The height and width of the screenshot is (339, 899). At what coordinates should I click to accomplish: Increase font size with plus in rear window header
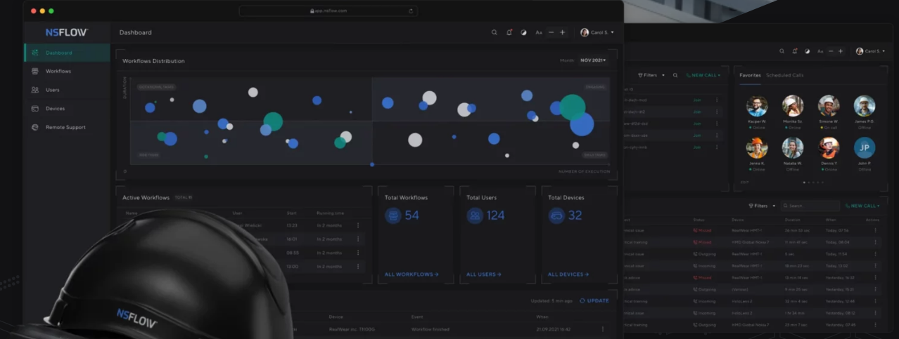pyautogui.click(x=840, y=51)
